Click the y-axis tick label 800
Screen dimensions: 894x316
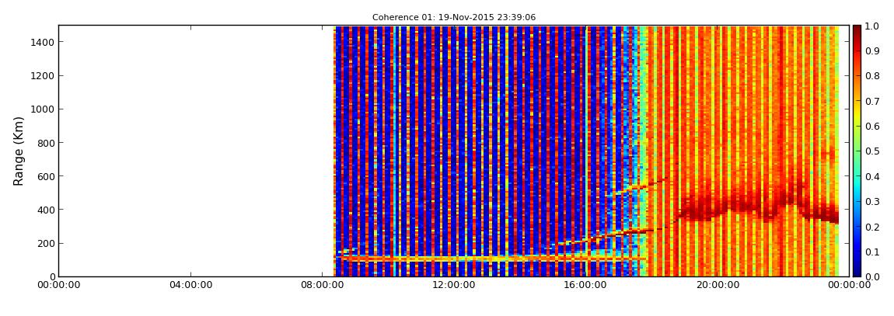click(x=46, y=143)
